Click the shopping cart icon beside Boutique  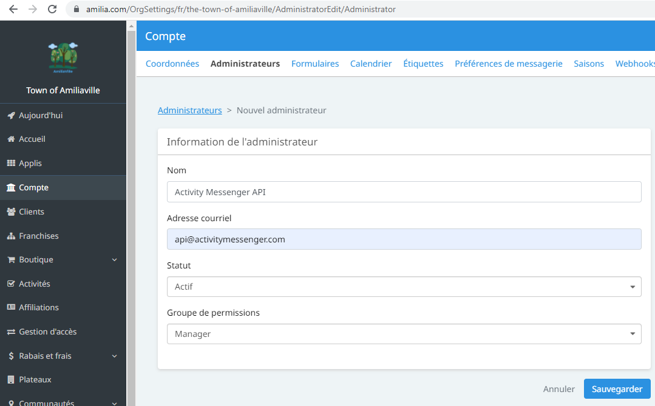pos(12,260)
